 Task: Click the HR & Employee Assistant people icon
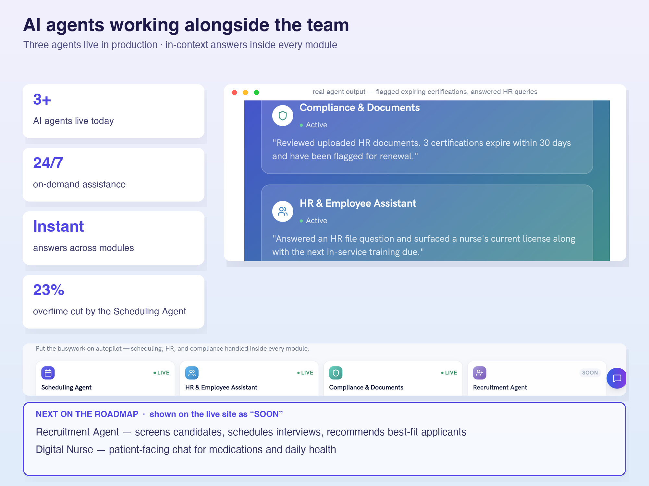[192, 373]
